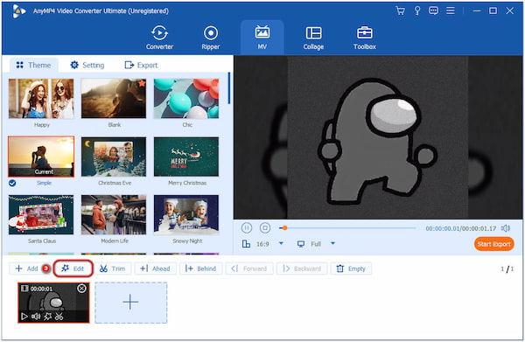Apply the Christmas Eve theme
525x342 pixels.
114,157
